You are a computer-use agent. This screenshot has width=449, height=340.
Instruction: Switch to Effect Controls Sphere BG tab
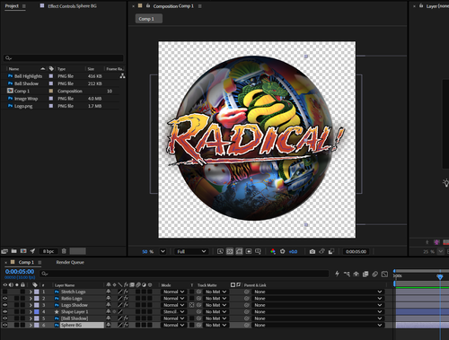tap(72, 6)
